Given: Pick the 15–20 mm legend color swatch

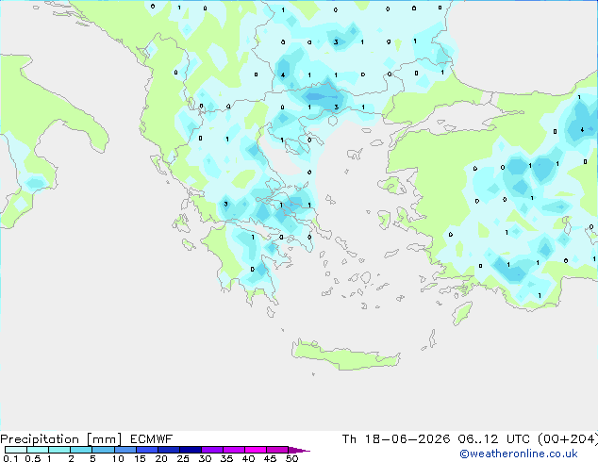Looking at the screenshot, I should pos(147,450).
